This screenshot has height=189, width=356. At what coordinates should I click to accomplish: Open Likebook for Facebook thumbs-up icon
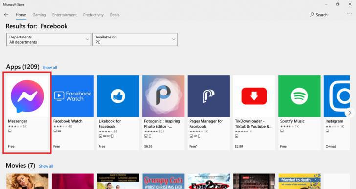tap(118, 96)
